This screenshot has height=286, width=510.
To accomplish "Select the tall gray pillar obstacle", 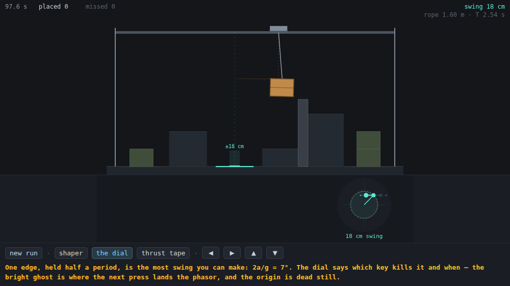I will coord(303,133).
